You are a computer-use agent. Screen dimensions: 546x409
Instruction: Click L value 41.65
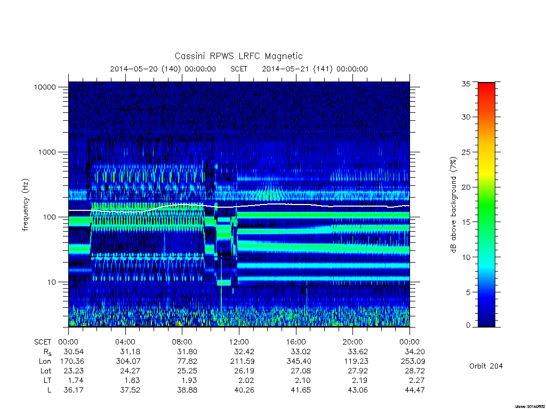(x=301, y=390)
